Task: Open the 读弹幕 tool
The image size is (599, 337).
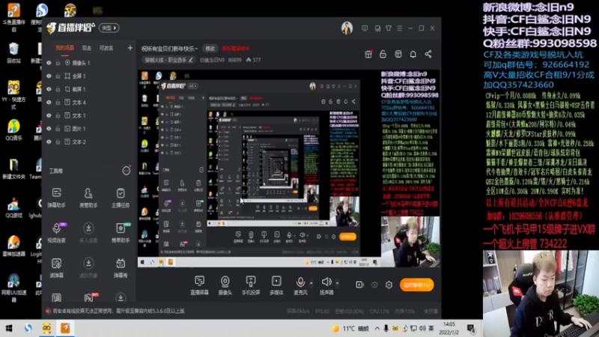Action: pyautogui.click(x=57, y=268)
